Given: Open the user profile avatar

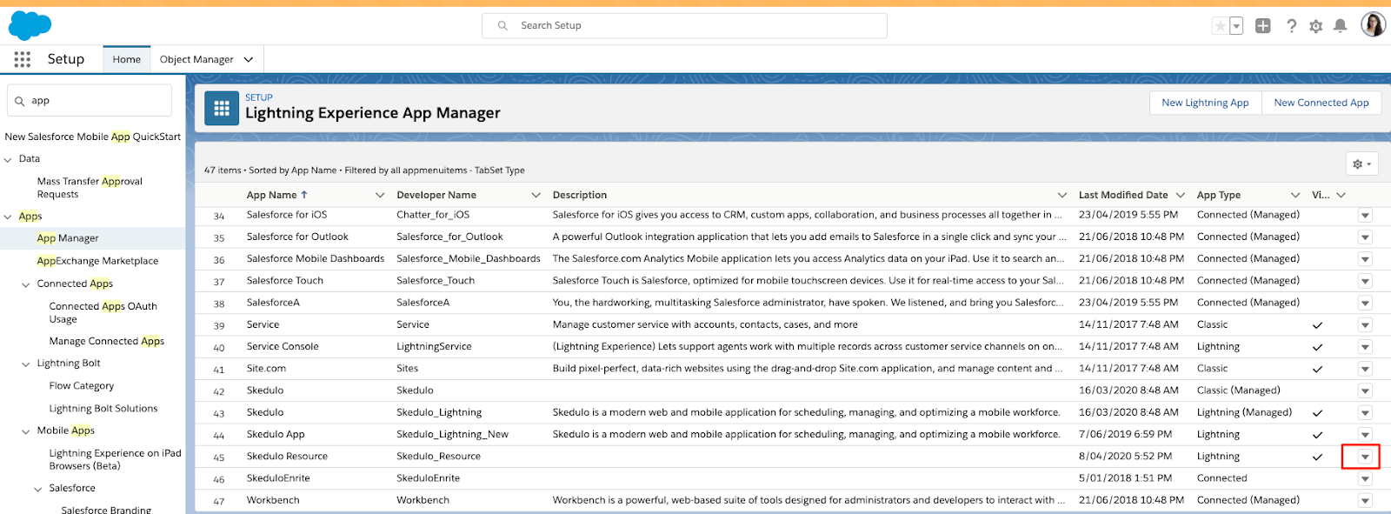Looking at the screenshot, I should [1374, 24].
